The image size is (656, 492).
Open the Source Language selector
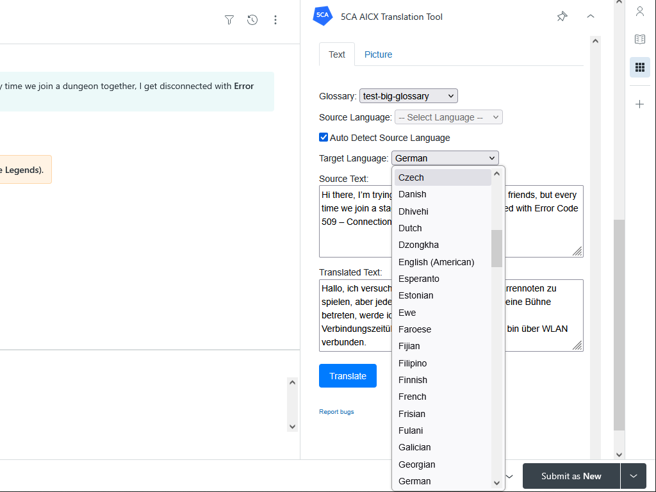(448, 117)
